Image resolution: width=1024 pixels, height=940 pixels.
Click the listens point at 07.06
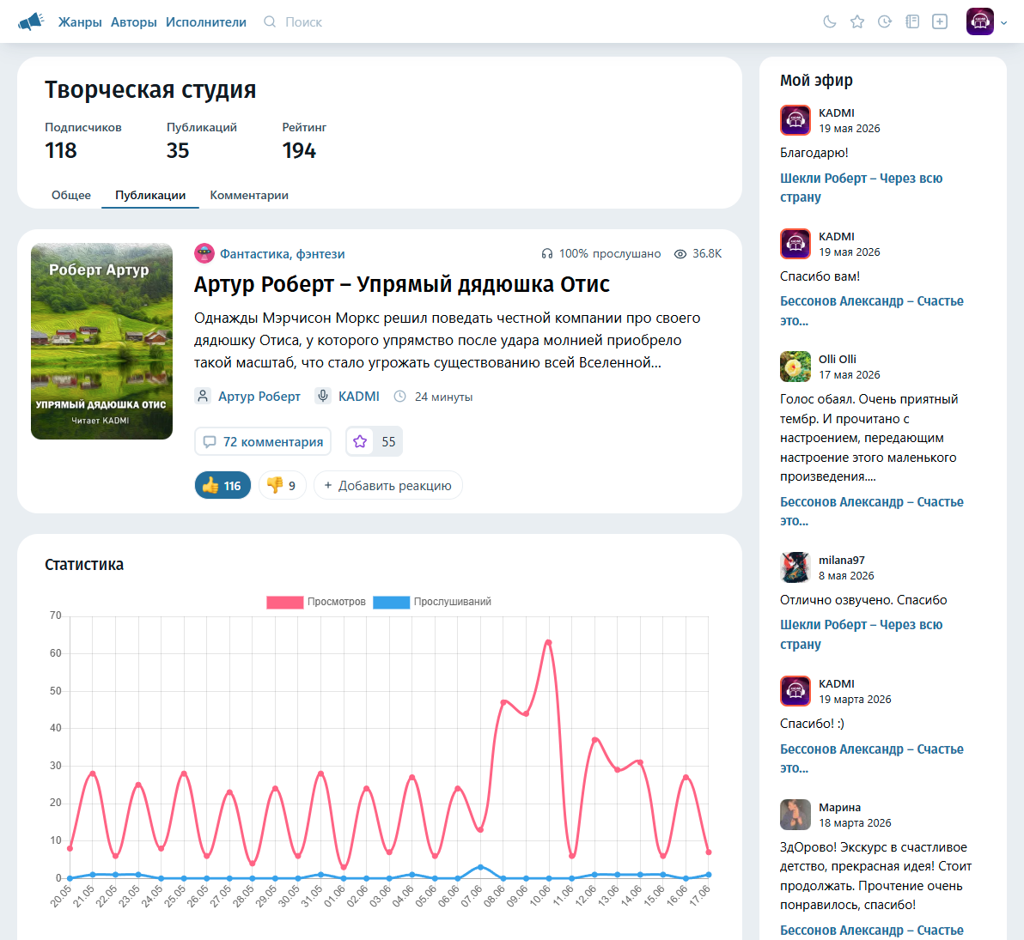click(481, 867)
